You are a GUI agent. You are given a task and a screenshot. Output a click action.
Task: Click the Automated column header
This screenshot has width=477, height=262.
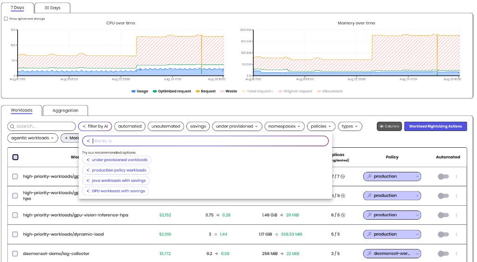448,157
